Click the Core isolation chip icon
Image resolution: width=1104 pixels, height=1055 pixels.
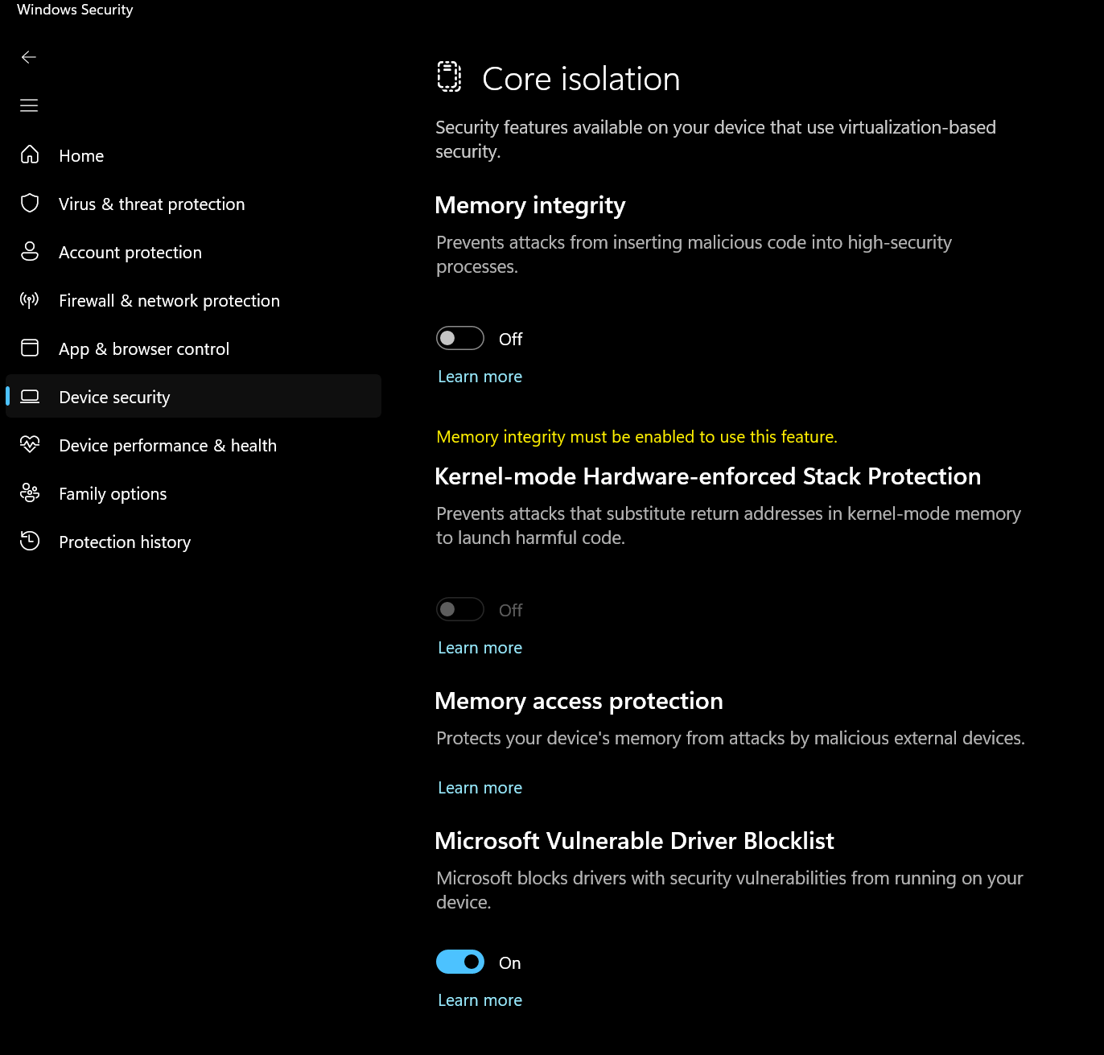[450, 77]
